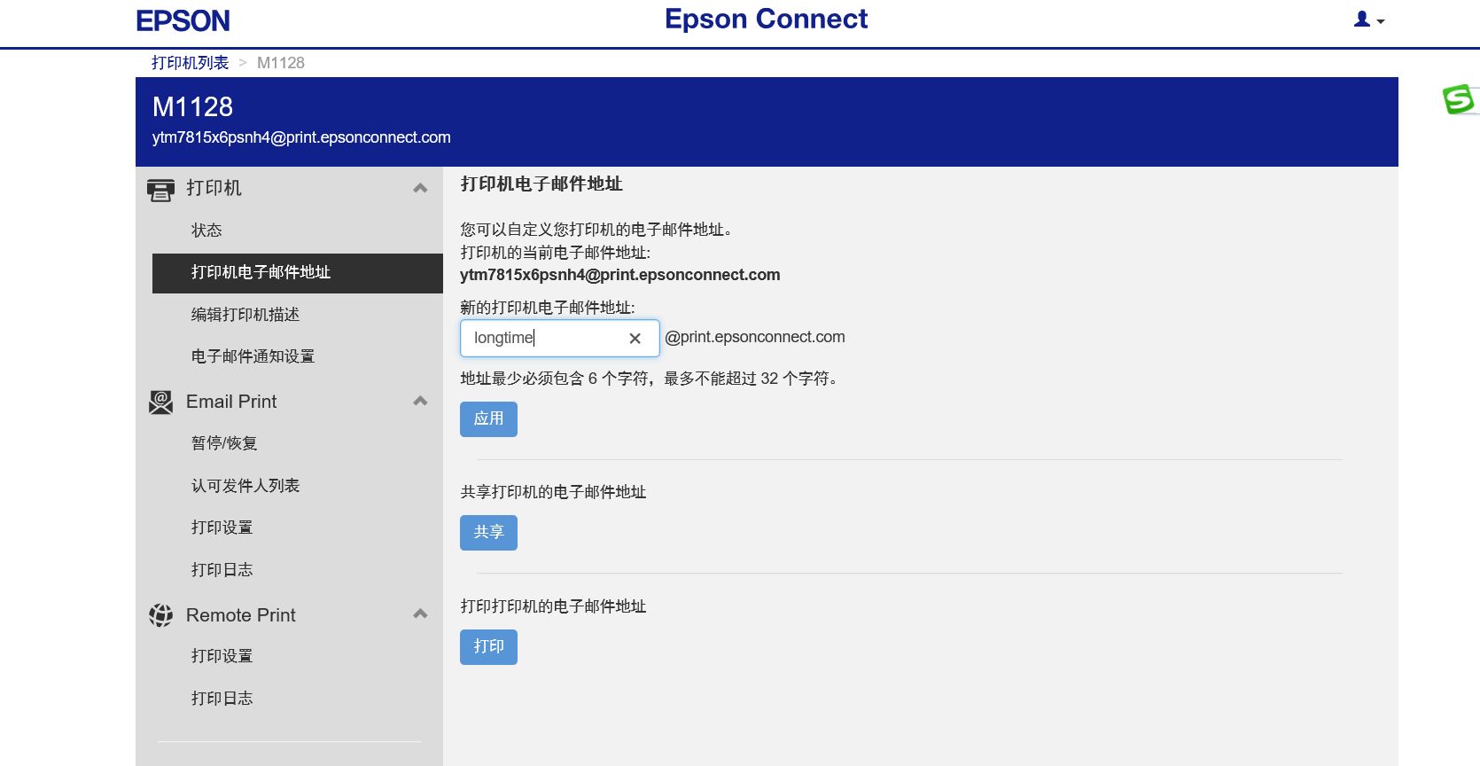Click the printer icon in sidebar
Viewport: 1480px width, 766px height.
[x=161, y=189]
